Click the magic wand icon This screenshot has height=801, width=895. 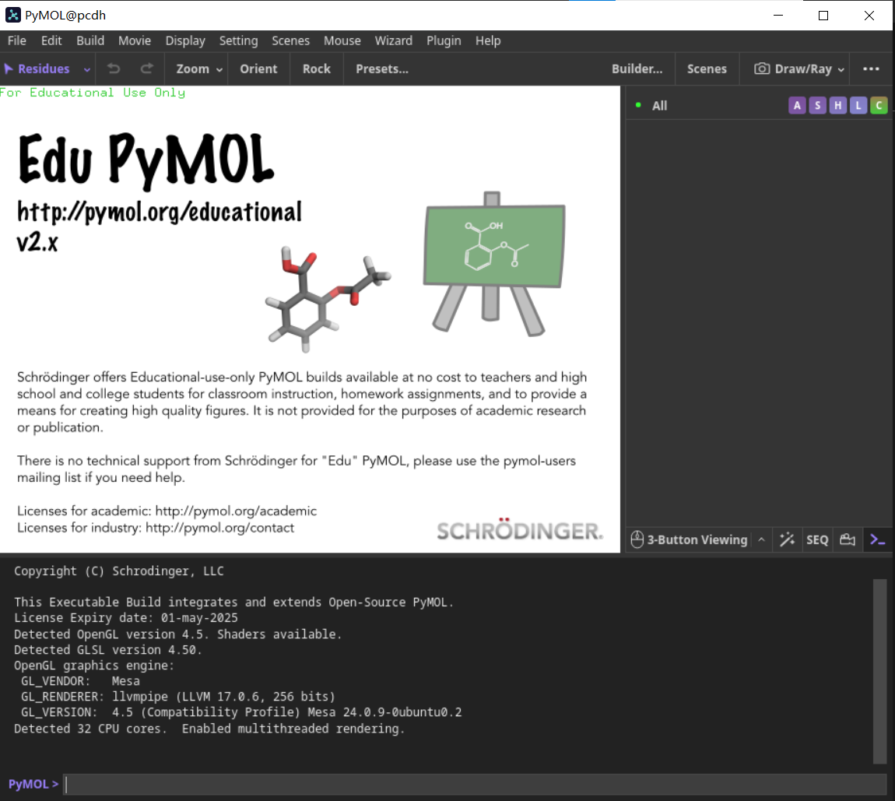pyautogui.click(x=787, y=539)
